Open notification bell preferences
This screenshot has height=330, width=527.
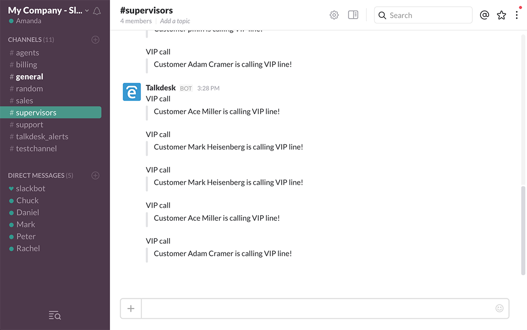(x=97, y=11)
